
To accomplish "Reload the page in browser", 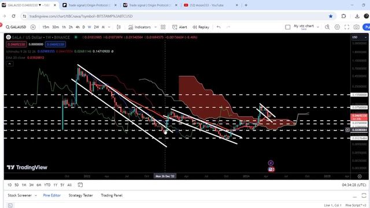I will [13, 16].
